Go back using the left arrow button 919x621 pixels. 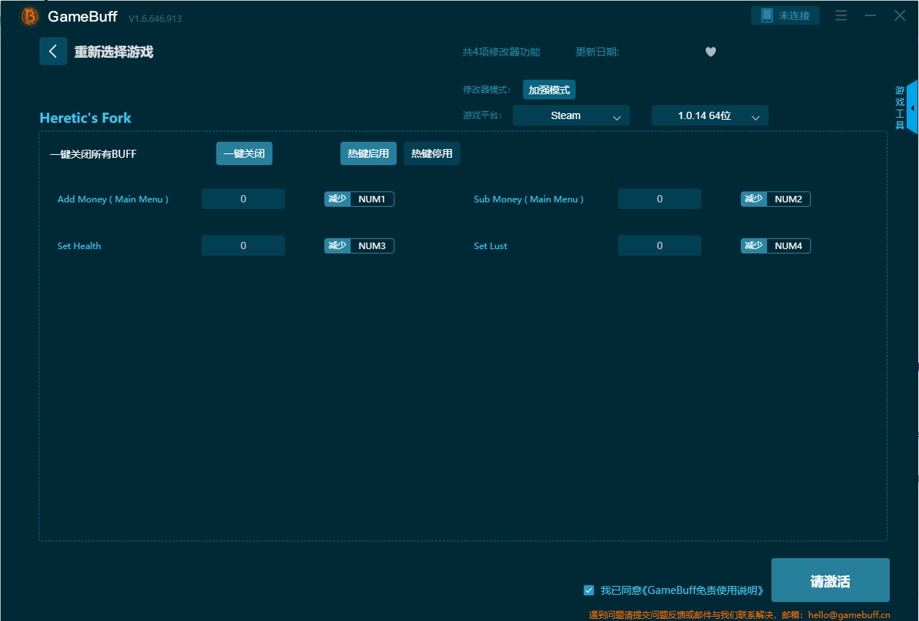(53, 51)
